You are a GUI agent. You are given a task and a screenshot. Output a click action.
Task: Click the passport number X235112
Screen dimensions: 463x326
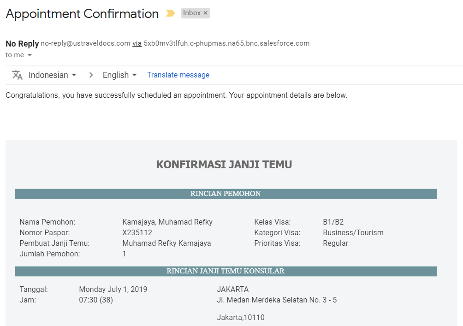137,232
